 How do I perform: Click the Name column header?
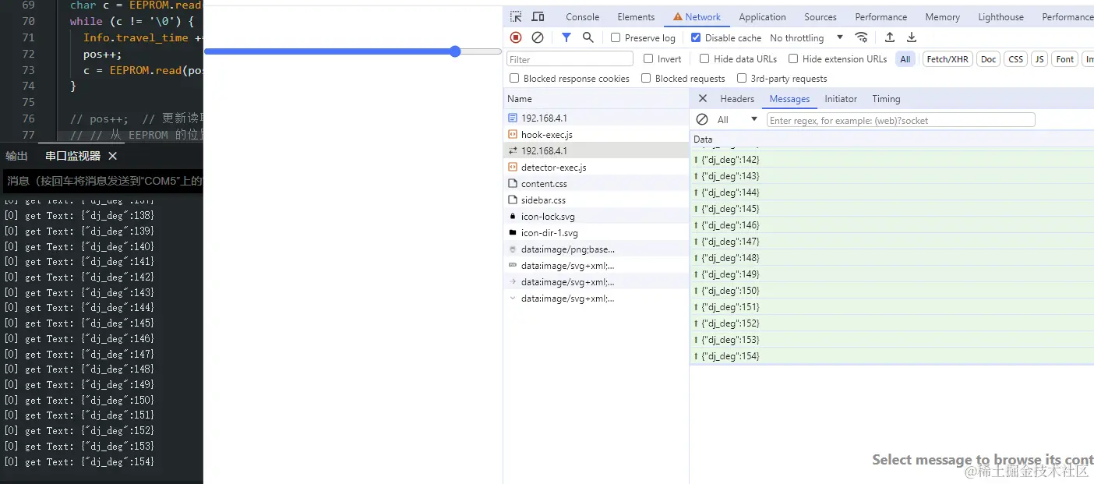[x=596, y=99]
